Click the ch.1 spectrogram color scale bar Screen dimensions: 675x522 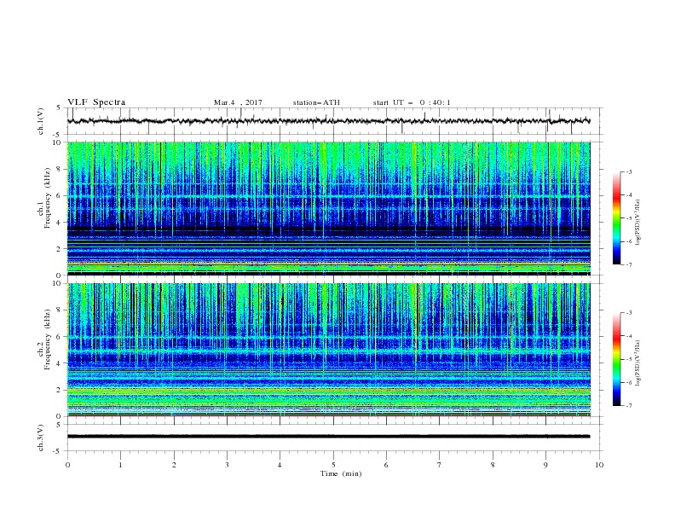pyautogui.click(x=616, y=218)
